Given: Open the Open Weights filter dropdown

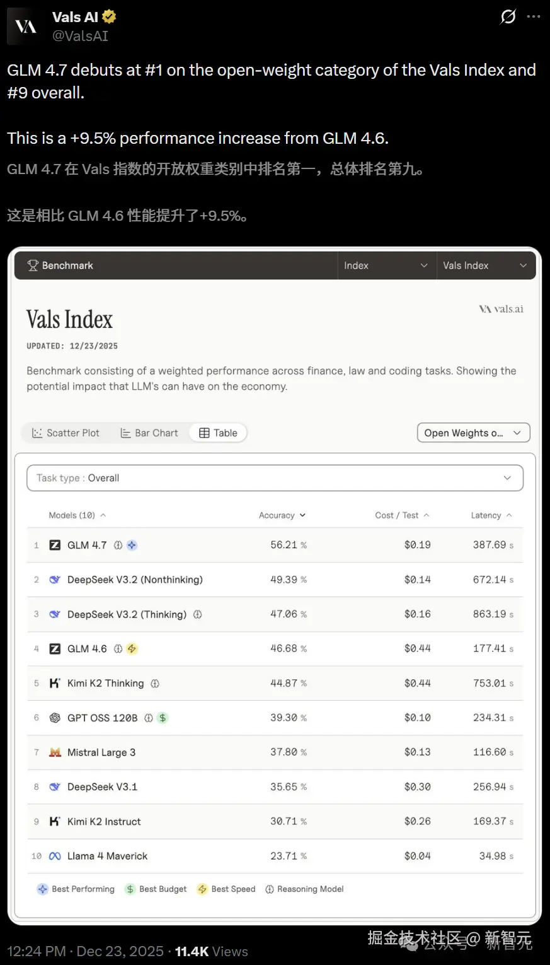Looking at the screenshot, I should click(x=473, y=433).
